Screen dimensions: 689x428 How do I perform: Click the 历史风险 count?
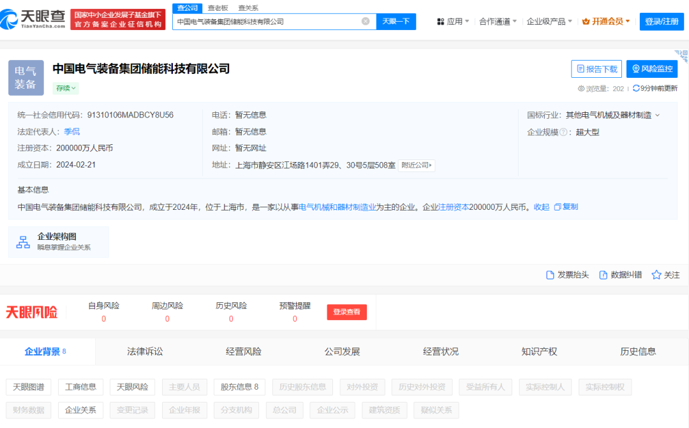tap(231, 319)
